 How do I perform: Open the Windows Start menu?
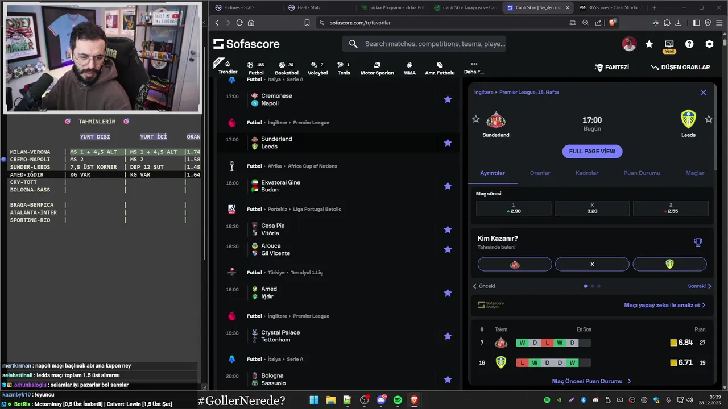(x=314, y=400)
